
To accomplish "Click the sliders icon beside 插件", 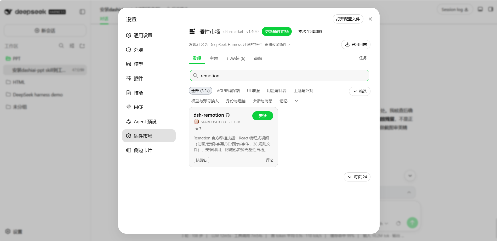I will pyautogui.click(x=129, y=78).
